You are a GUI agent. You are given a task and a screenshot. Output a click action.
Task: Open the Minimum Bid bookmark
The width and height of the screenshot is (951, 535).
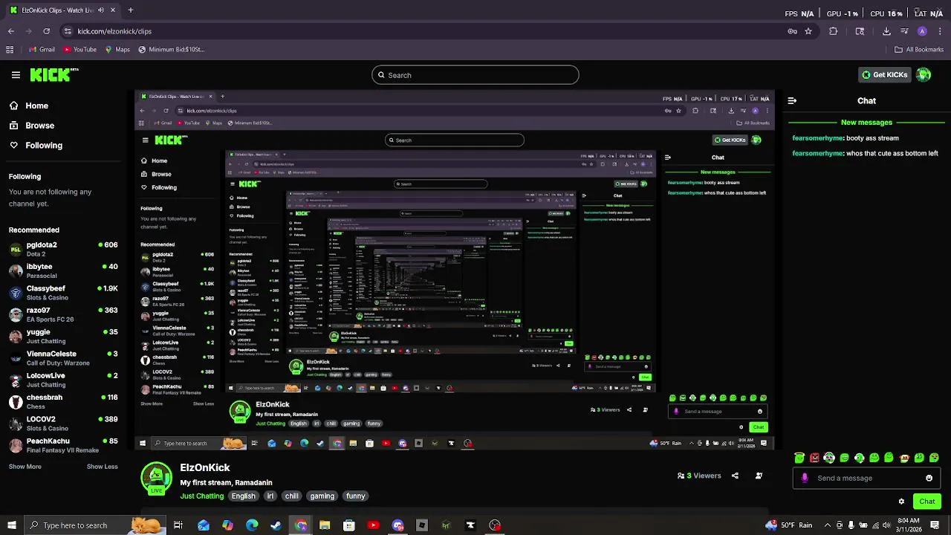(x=170, y=50)
